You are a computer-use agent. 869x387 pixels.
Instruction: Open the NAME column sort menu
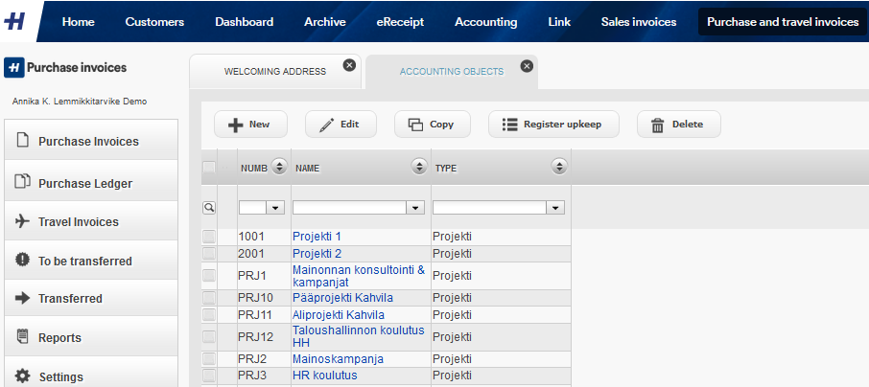tap(419, 166)
